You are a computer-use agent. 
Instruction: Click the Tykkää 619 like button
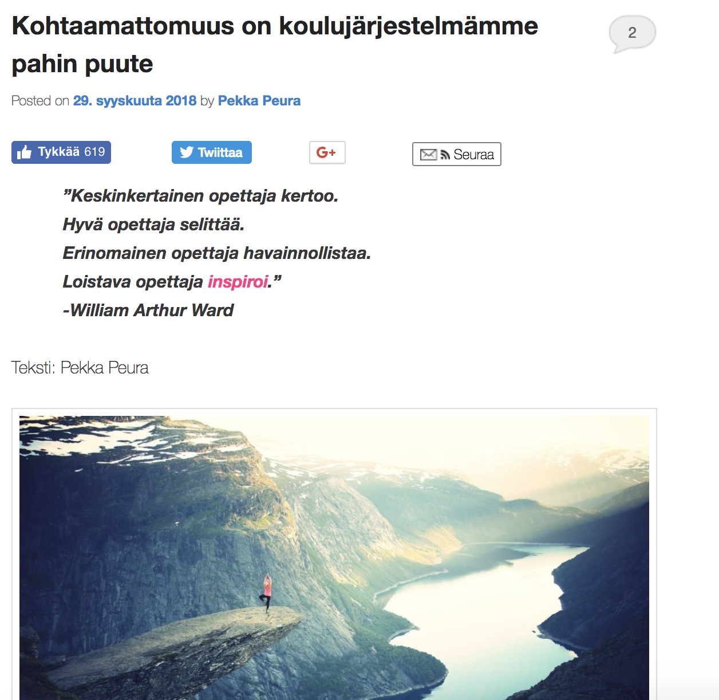point(61,152)
